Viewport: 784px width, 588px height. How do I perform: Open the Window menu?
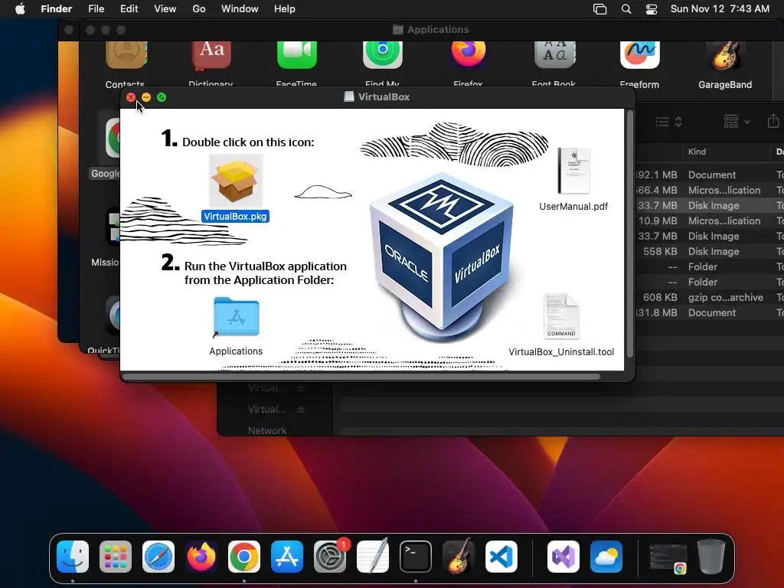coord(240,9)
